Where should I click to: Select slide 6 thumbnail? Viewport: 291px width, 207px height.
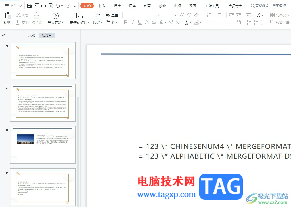tap(43, 187)
